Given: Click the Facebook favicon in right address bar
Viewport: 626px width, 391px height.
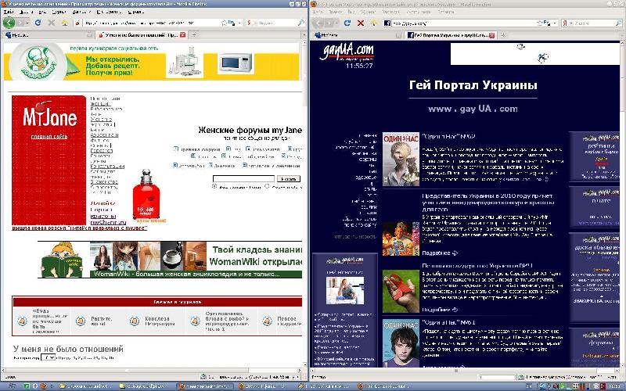Looking at the screenshot, I should point(387,23).
